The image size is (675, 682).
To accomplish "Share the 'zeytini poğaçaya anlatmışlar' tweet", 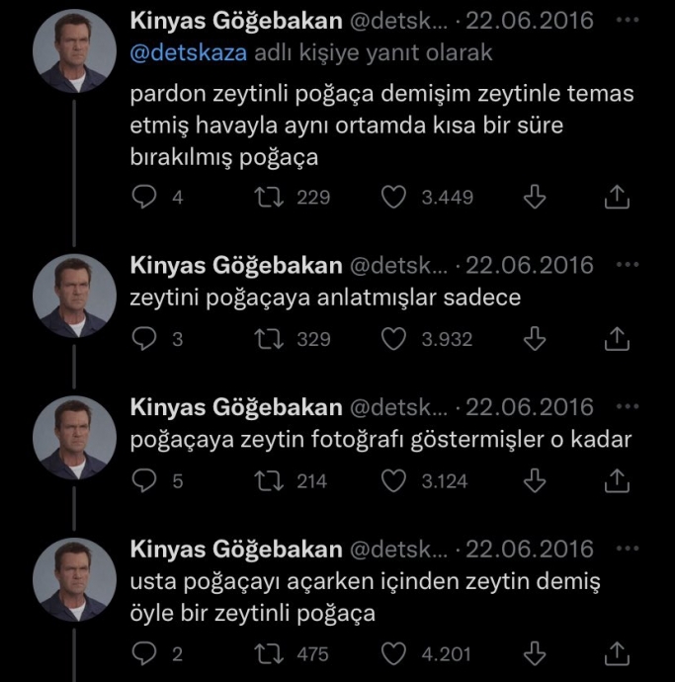I will [x=616, y=339].
